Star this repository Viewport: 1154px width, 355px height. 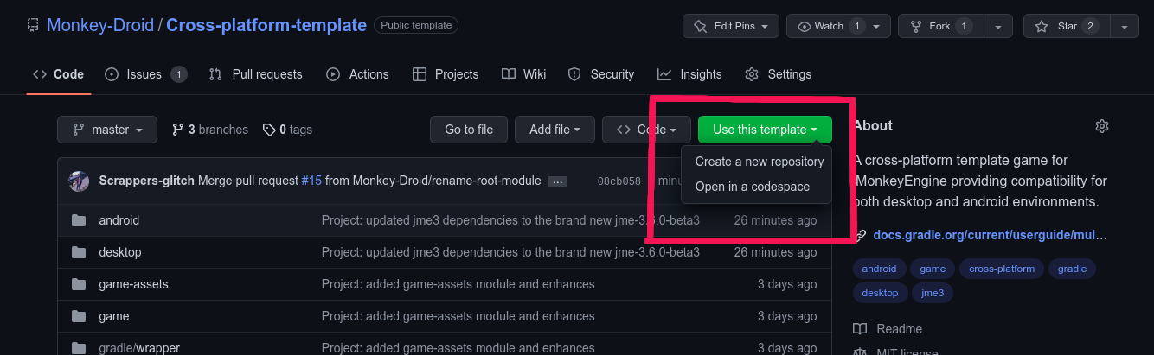1066,26
